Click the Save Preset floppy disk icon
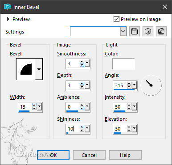172x165 pixels. pos(135,31)
